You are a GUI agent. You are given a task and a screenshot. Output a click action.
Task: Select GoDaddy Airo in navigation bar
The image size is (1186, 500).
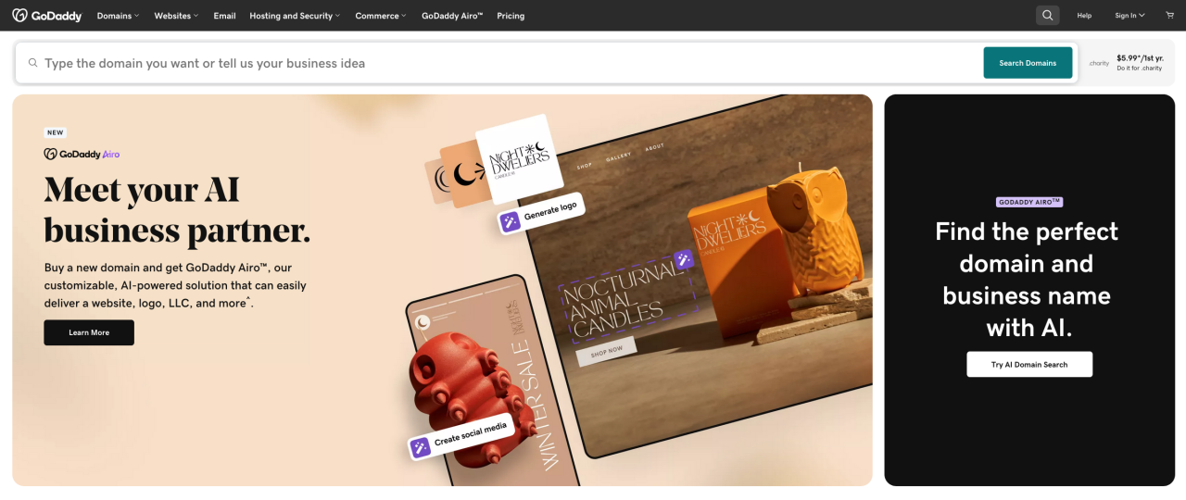click(452, 16)
